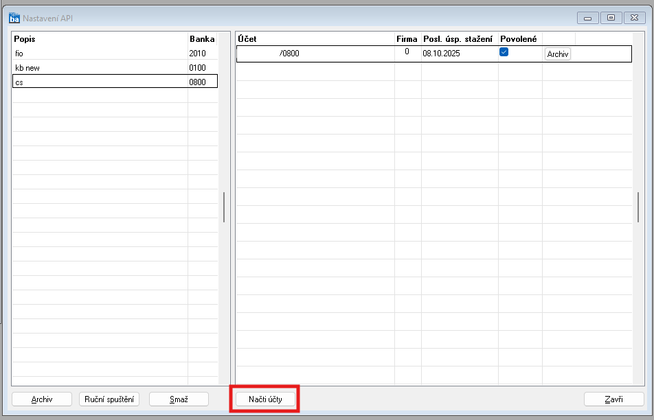Click the Banka column header
654x420 pixels.
coord(202,38)
